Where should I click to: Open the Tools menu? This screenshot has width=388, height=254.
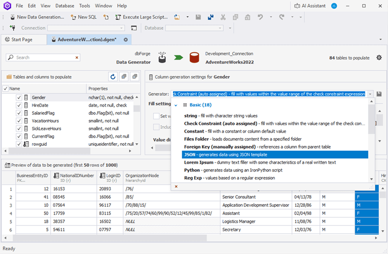tap(84, 6)
